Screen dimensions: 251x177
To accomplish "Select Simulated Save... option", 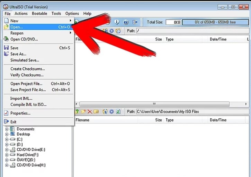I will point(38,60).
